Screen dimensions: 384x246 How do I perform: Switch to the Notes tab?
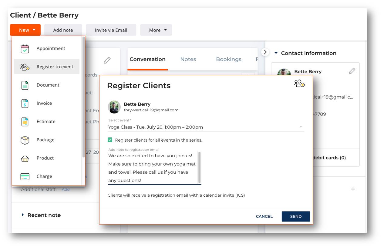pyautogui.click(x=188, y=59)
